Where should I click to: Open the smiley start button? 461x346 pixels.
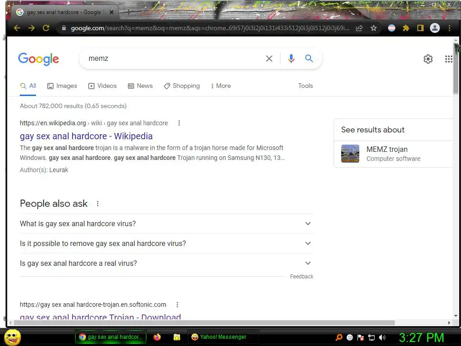pyautogui.click(x=13, y=337)
